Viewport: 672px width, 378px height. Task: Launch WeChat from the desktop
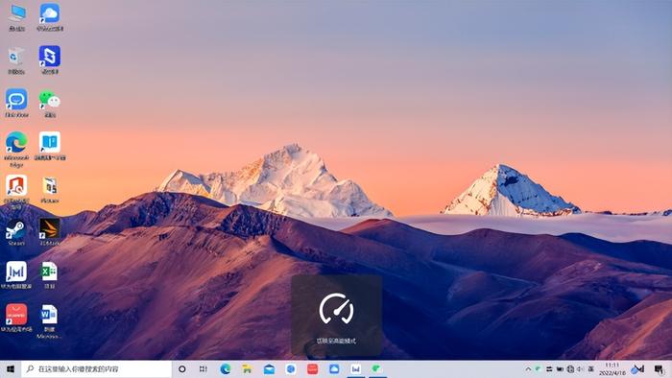50,104
